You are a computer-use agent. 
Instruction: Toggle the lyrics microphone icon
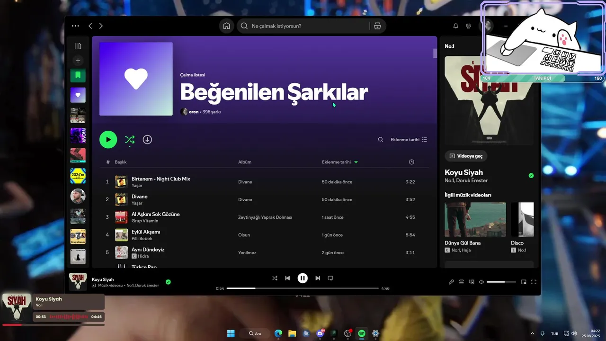[x=451, y=282]
